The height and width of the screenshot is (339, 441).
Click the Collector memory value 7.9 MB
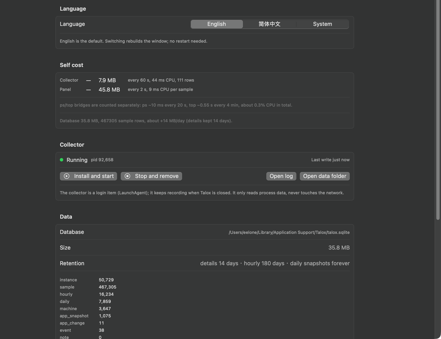pos(107,80)
